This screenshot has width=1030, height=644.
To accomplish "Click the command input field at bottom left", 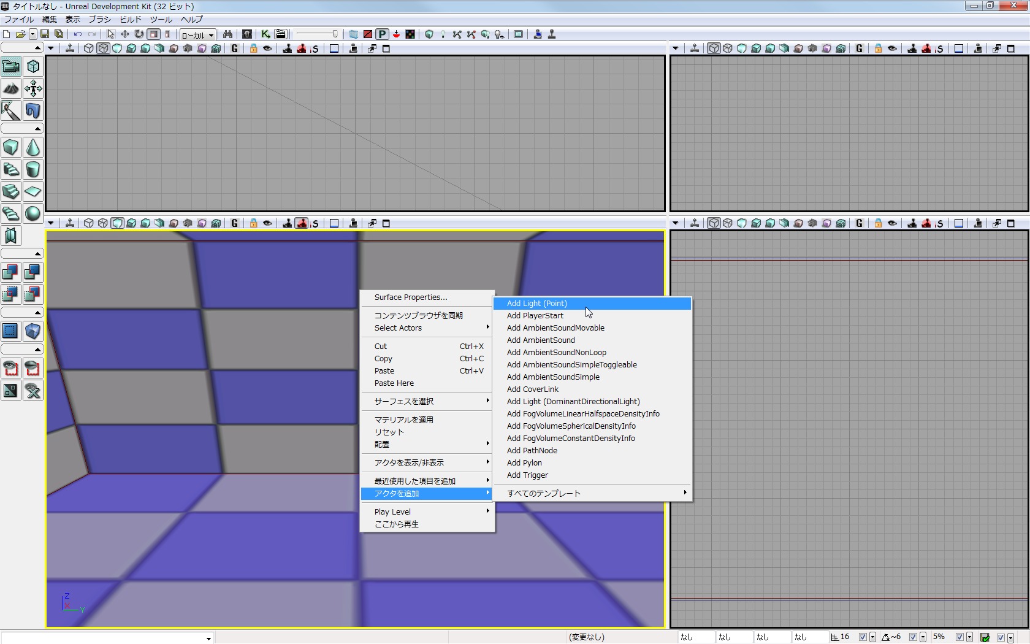I will tap(104, 638).
